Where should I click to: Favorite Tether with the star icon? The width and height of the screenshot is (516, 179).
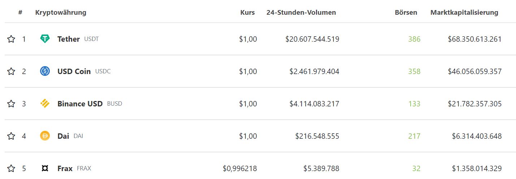click(x=11, y=39)
